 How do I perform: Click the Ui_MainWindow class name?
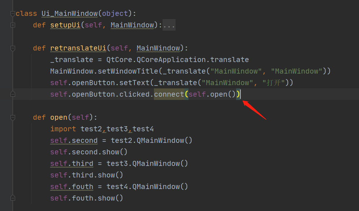point(70,14)
